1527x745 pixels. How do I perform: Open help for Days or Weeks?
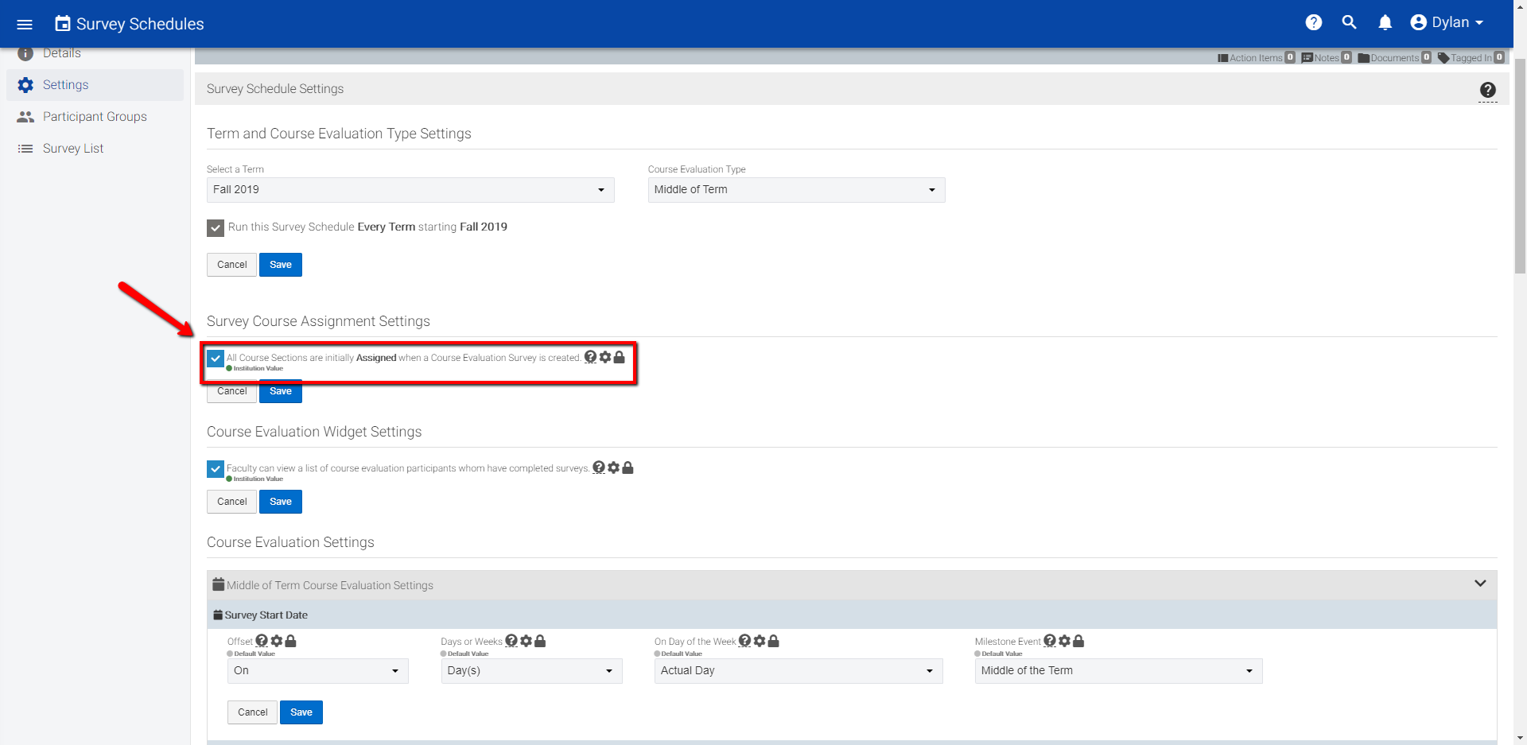tap(511, 641)
